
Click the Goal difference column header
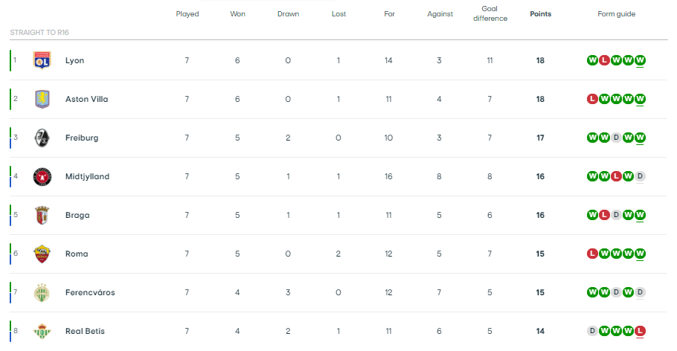[x=490, y=13]
